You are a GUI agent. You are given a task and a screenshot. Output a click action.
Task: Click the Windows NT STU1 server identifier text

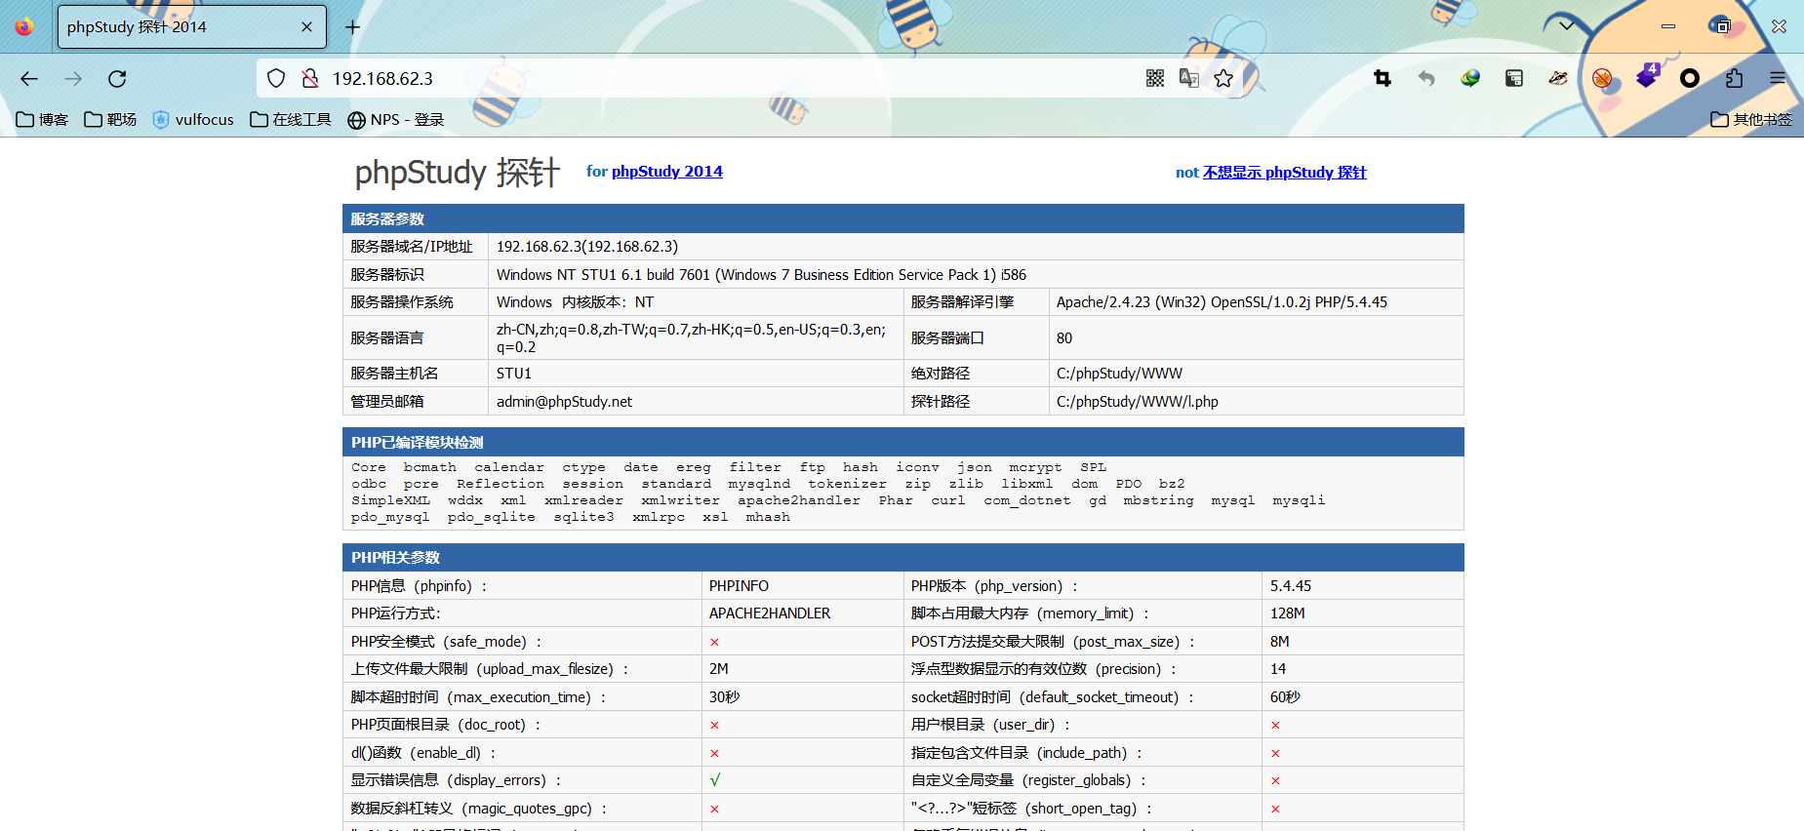(761, 275)
